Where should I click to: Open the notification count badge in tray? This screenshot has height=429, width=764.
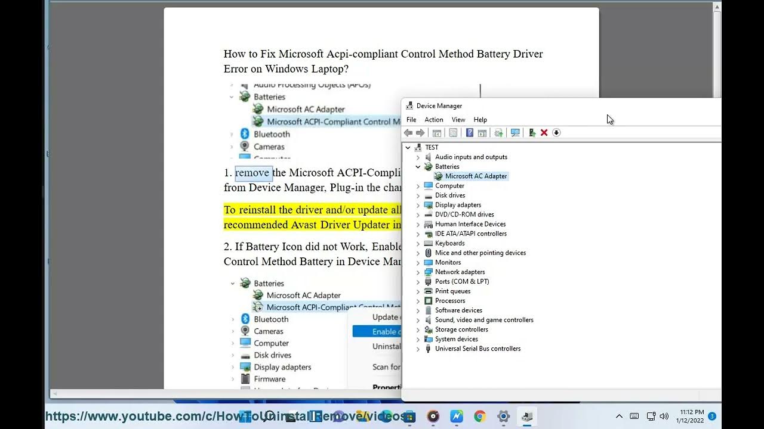pos(712,416)
